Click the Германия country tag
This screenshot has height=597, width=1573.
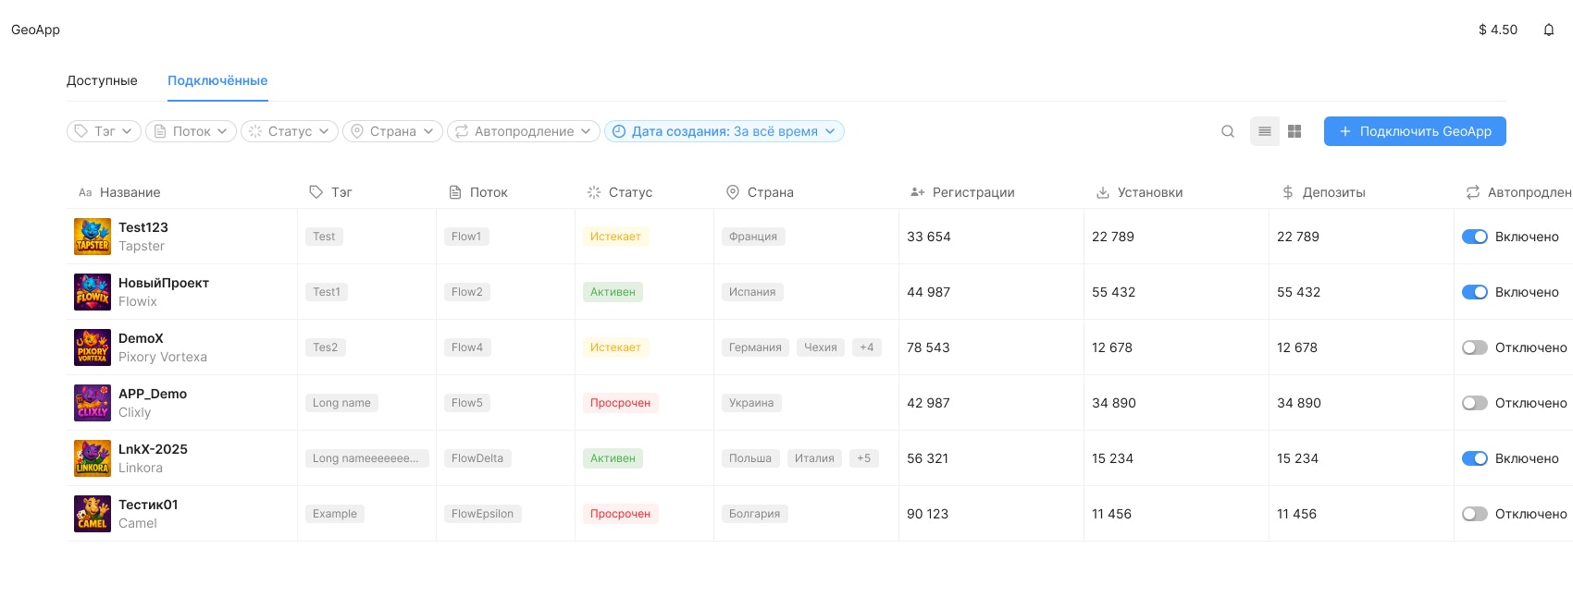755,347
